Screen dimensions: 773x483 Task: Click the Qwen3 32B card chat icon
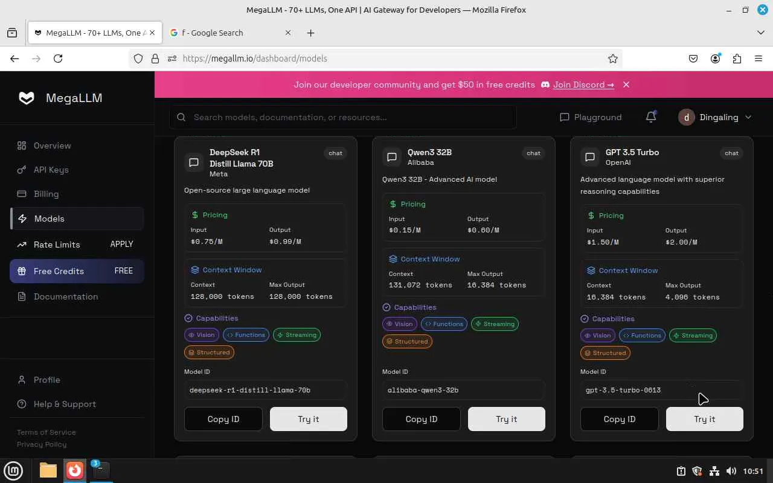pyautogui.click(x=392, y=157)
